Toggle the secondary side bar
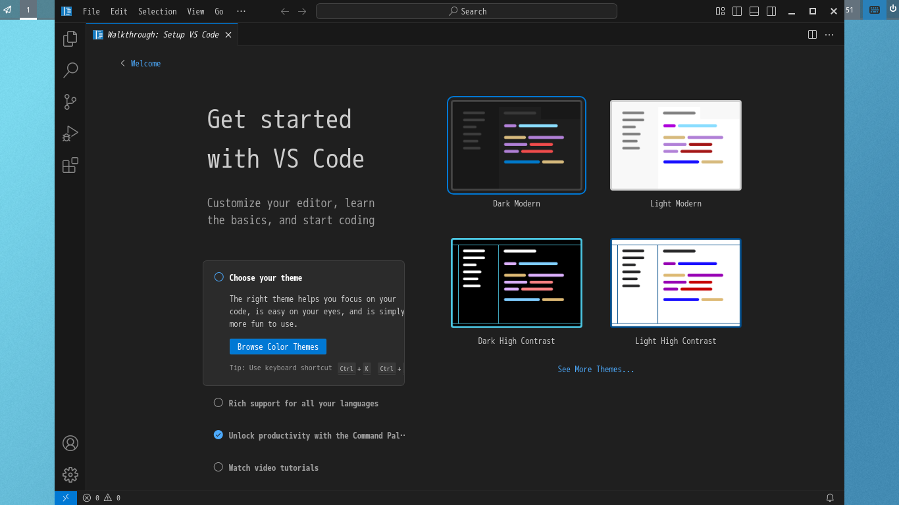The height and width of the screenshot is (505, 899). 771,11
